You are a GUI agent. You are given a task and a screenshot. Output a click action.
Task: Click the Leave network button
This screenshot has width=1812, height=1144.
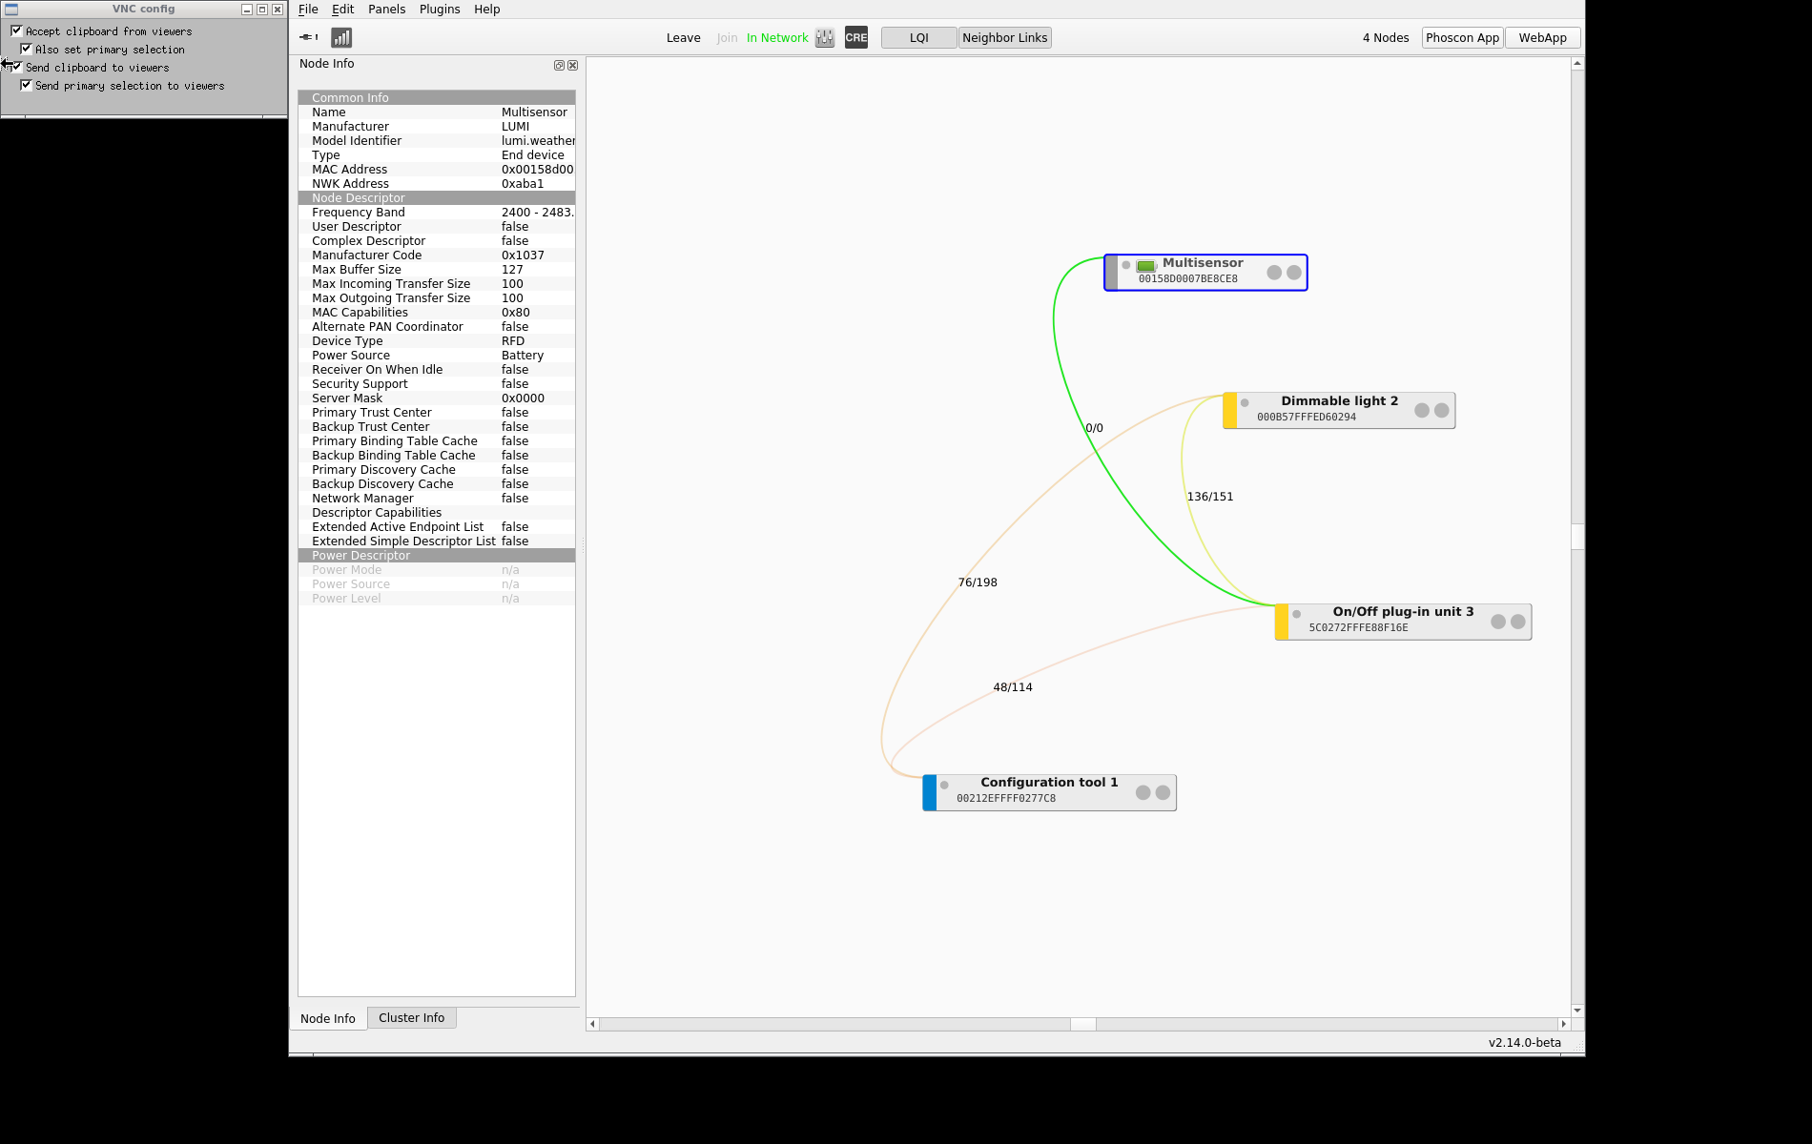683,38
